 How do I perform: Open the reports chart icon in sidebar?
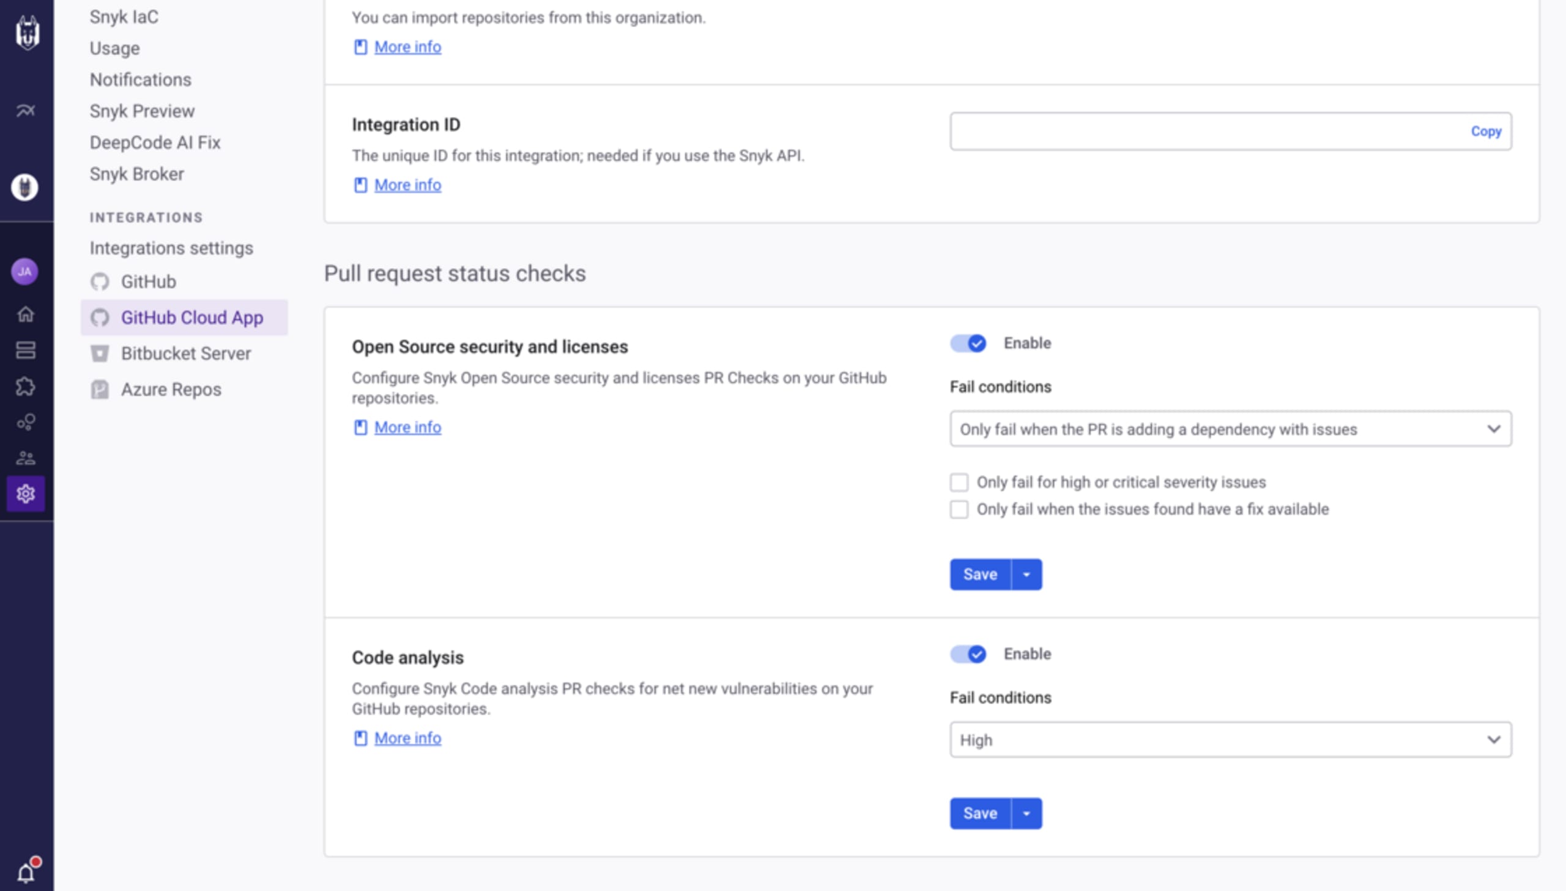[x=26, y=110]
